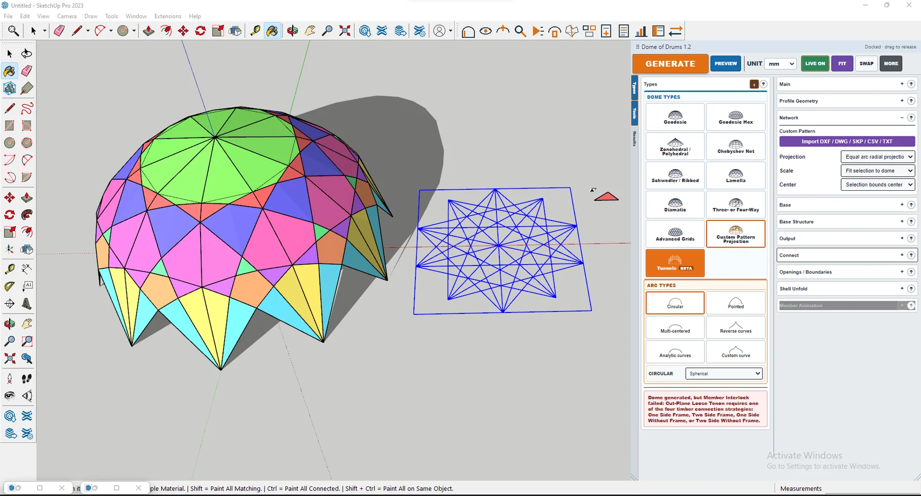Activate the Orbit tool in the top toolbar
The image size is (921, 496).
coord(293,31)
